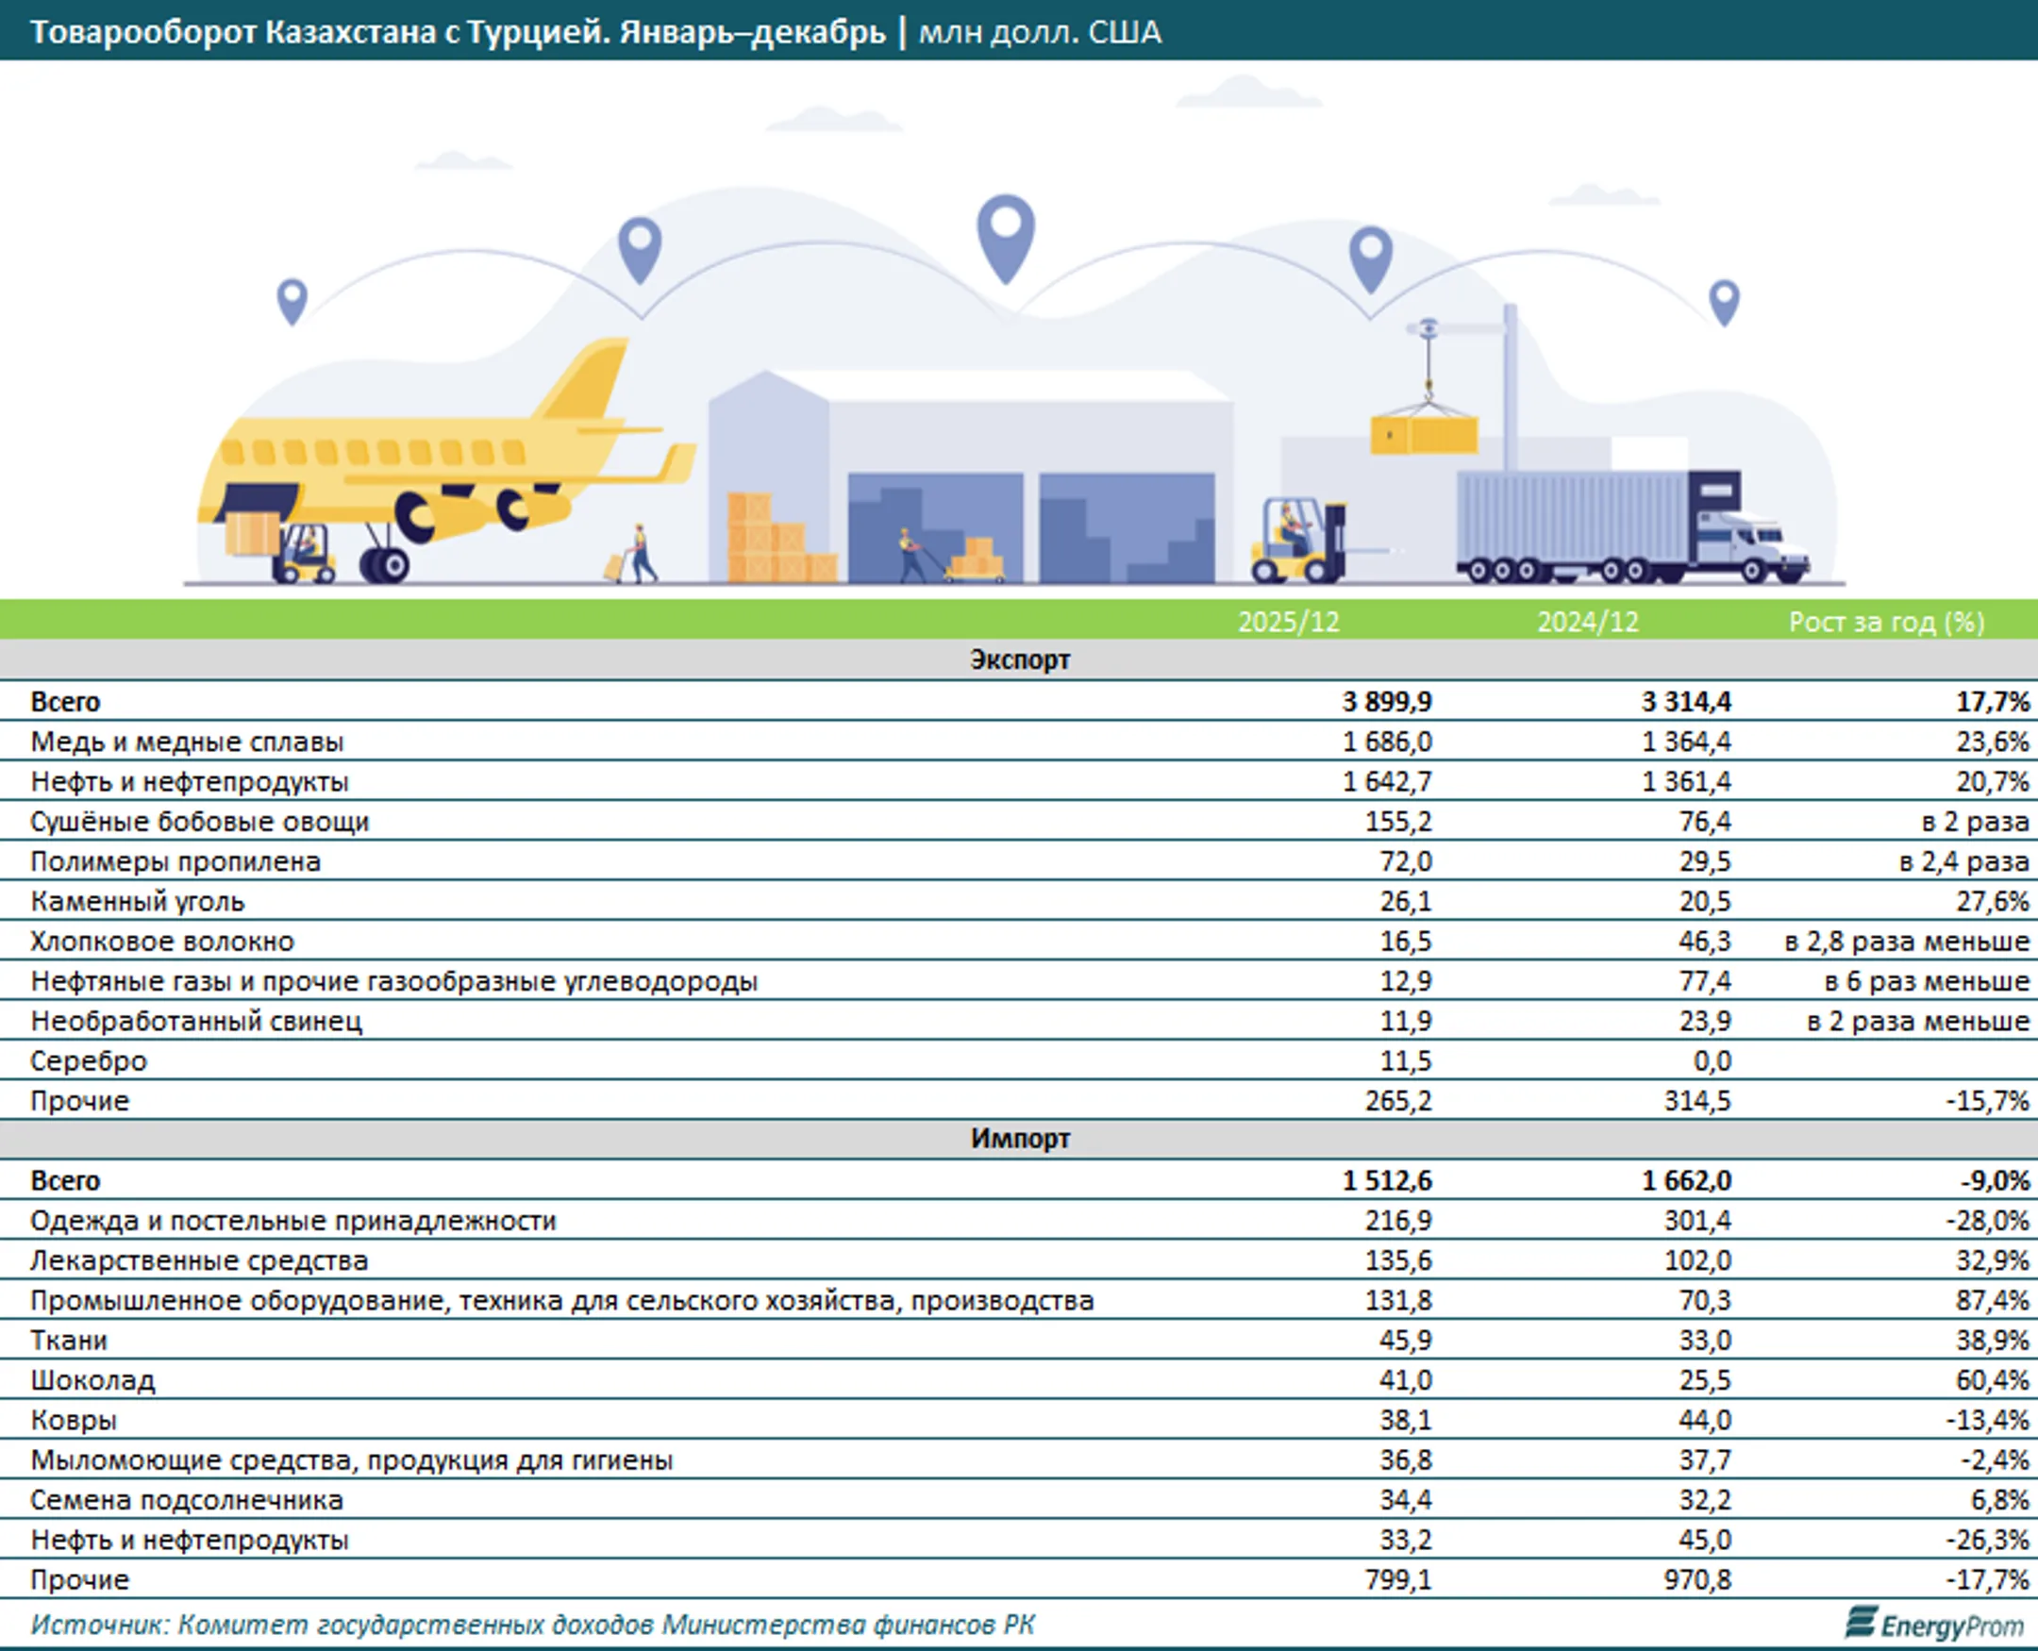Click the hanging yellow crane container
Viewport: 2038px width, 1651px height.
click(1424, 435)
